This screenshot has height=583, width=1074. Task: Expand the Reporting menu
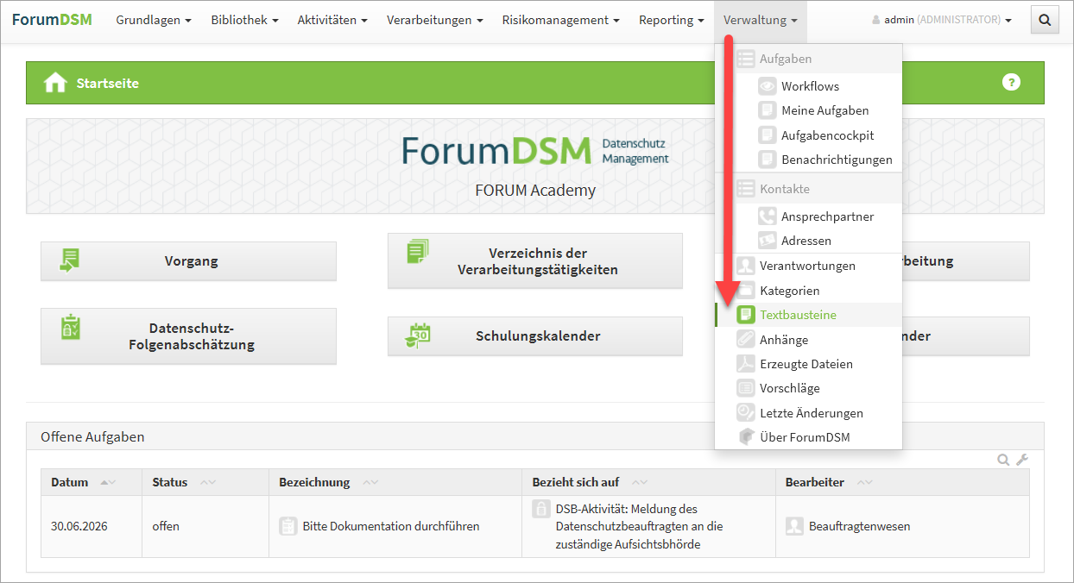pos(672,20)
